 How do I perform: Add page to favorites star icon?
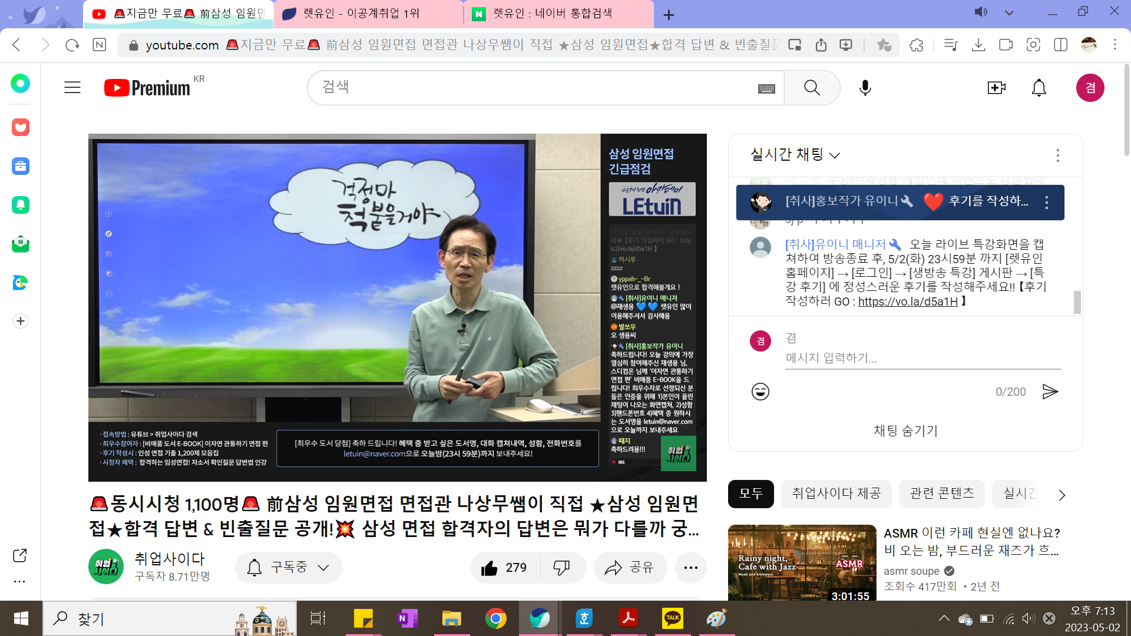[x=884, y=45]
